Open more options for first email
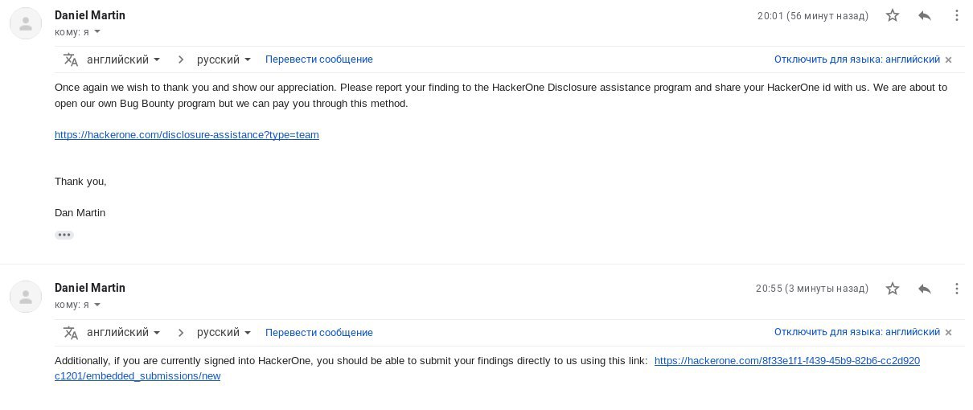The image size is (973, 410). pyautogui.click(x=957, y=15)
